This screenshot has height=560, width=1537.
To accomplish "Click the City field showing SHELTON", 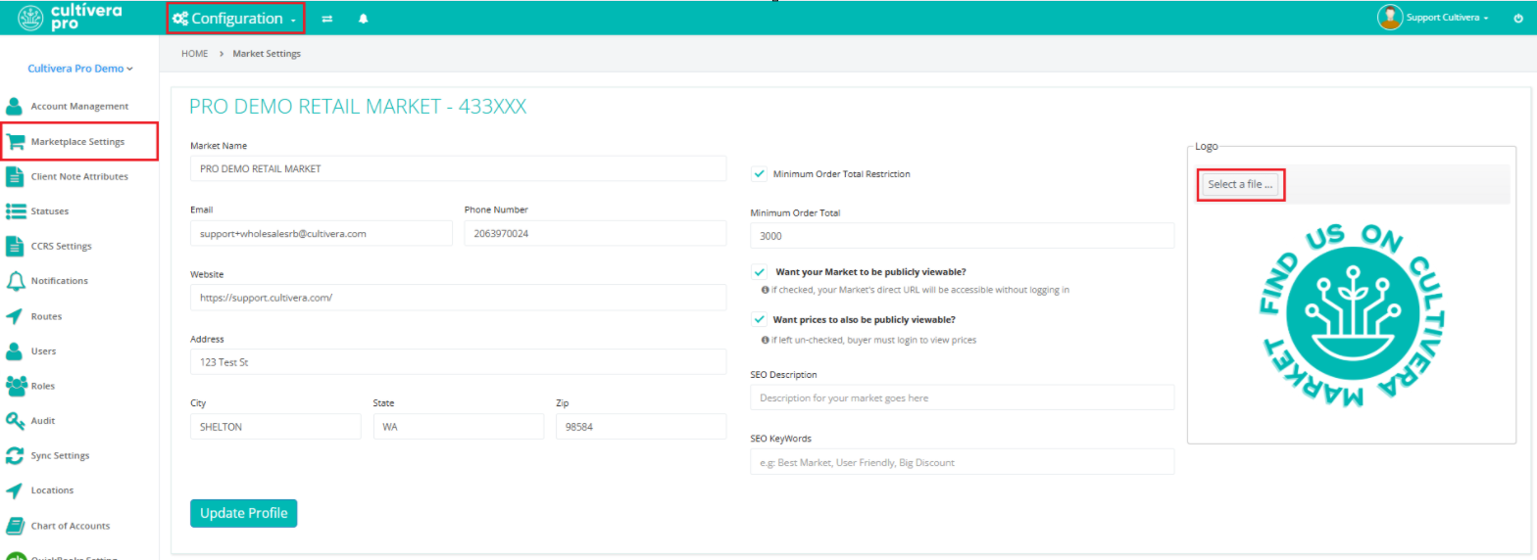I will coord(275,427).
